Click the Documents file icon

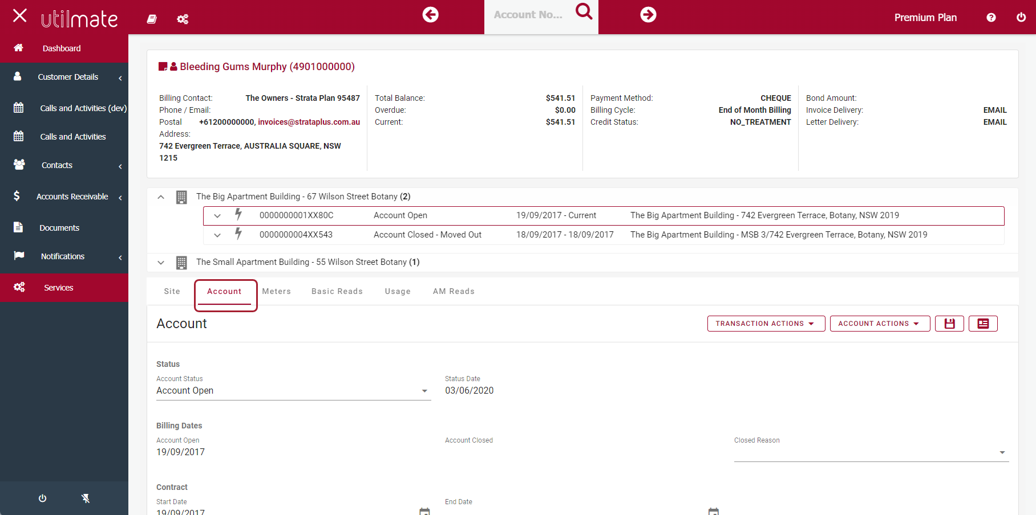tap(18, 227)
